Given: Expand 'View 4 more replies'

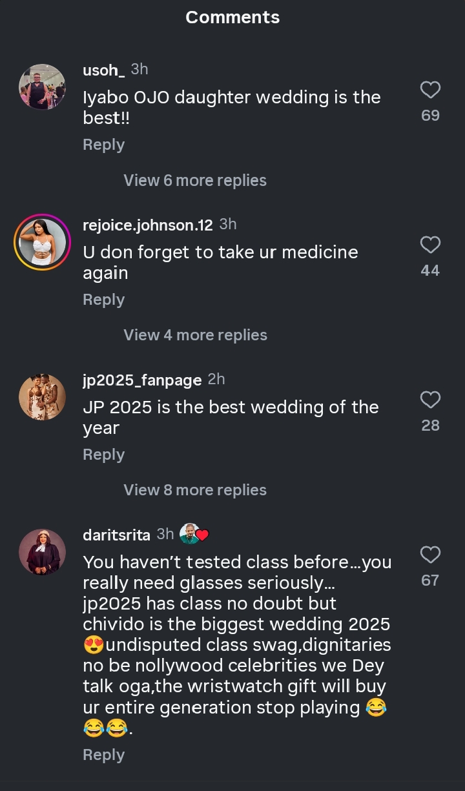Looking at the screenshot, I should click(195, 335).
